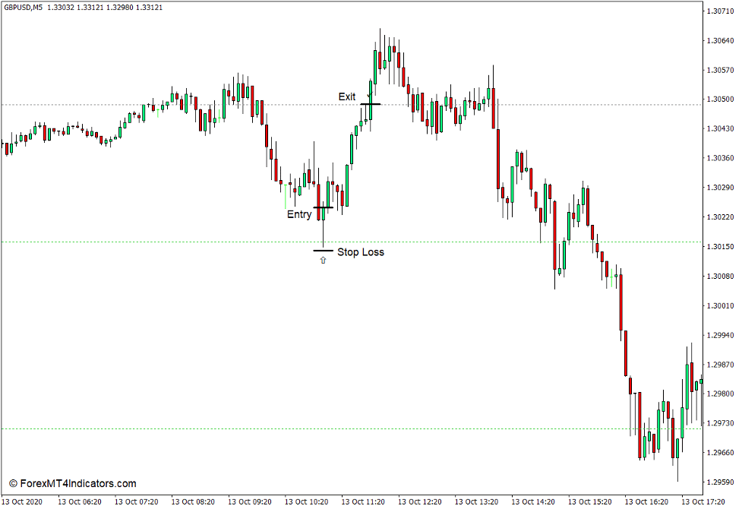Click the Stop Loss level marker
This screenshot has width=742, height=509.
coord(324,249)
